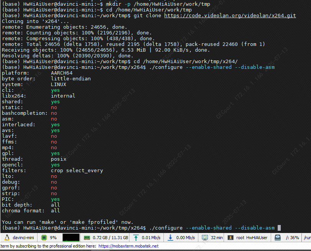Click the 'shared: yes' line
Viewport: 311px width, 251px height.
coord(31,102)
